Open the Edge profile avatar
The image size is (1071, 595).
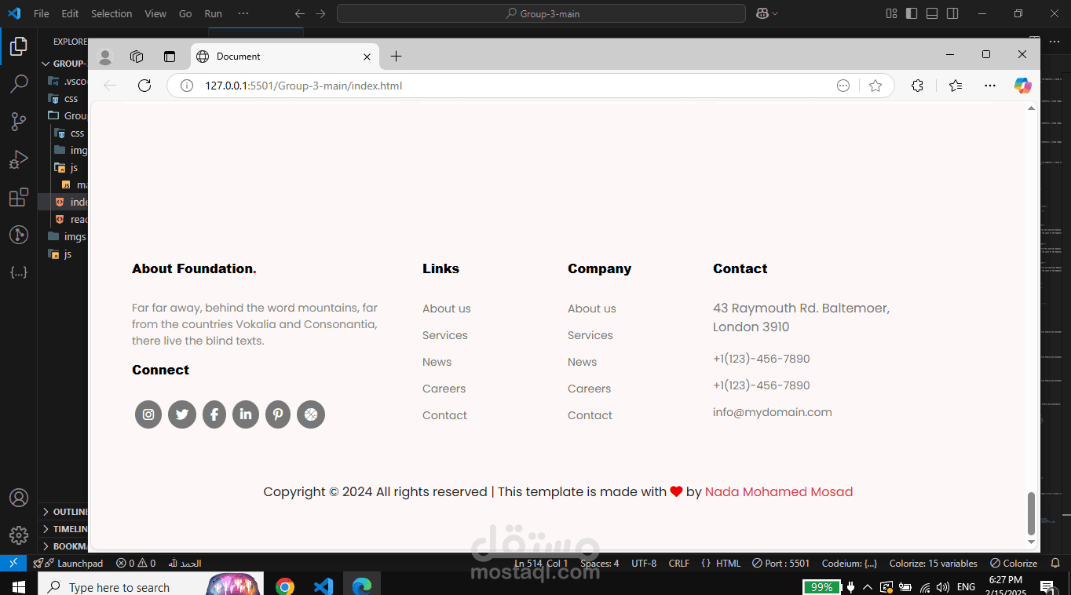pyautogui.click(x=105, y=57)
